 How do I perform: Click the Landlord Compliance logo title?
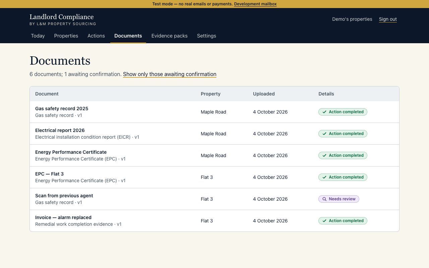pos(62,17)
